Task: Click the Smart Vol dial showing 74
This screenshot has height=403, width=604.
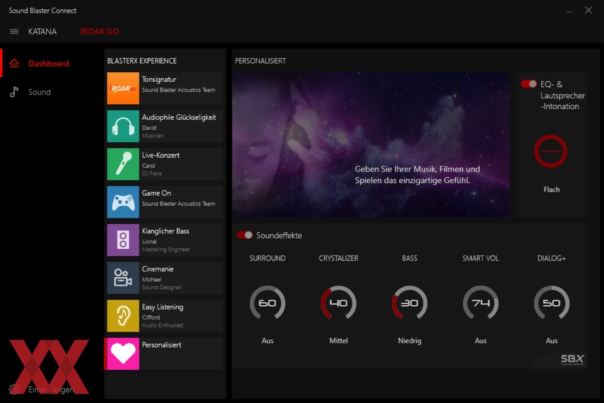Action: click(481, 303)
